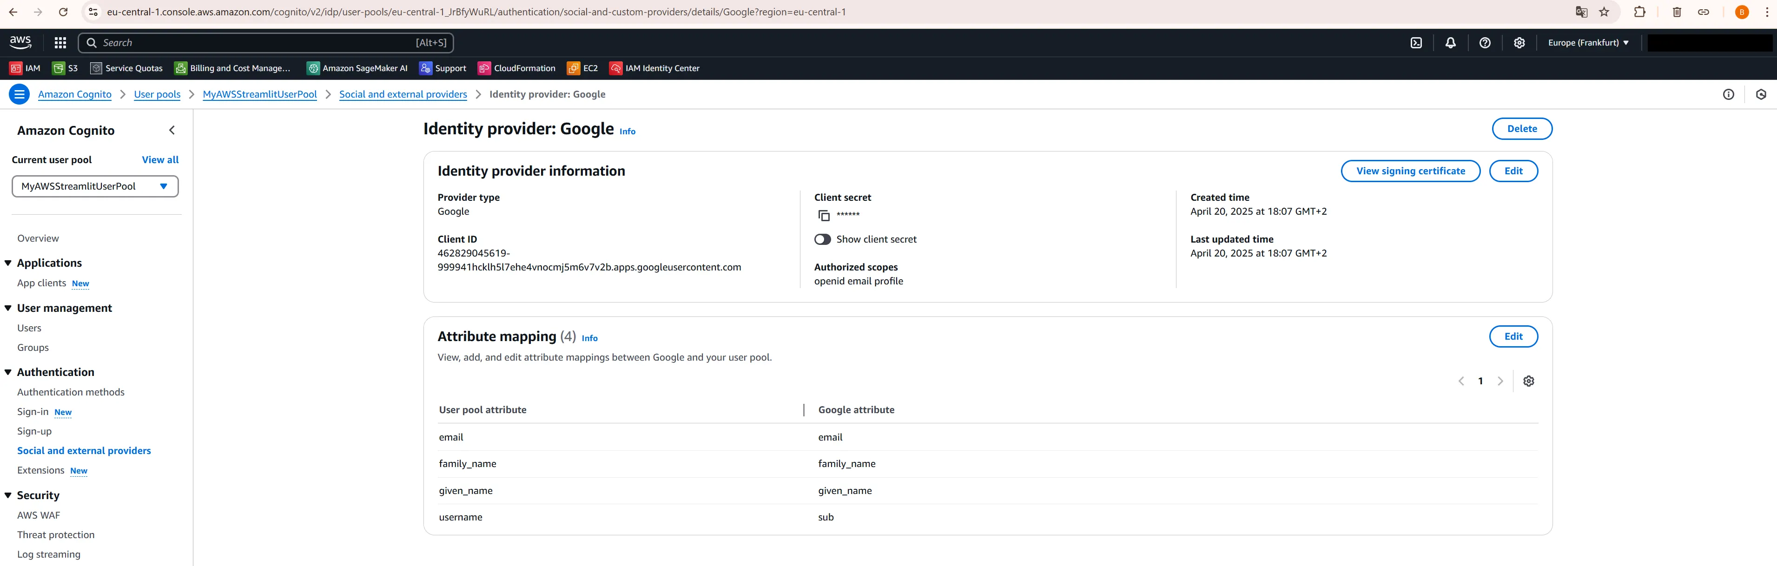Delete the Google identity provider

[1522, 128]
